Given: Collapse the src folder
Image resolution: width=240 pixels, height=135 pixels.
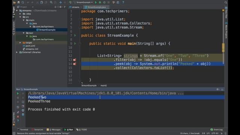Looking at the screenshot, I should 20,17.
